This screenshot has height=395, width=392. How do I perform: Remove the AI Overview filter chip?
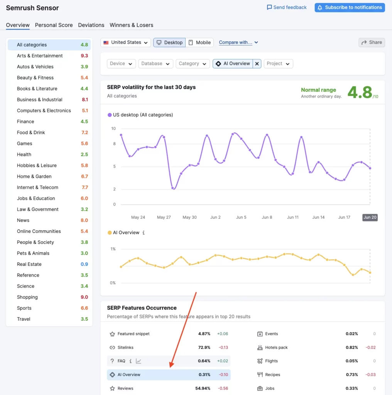[257, 63]
